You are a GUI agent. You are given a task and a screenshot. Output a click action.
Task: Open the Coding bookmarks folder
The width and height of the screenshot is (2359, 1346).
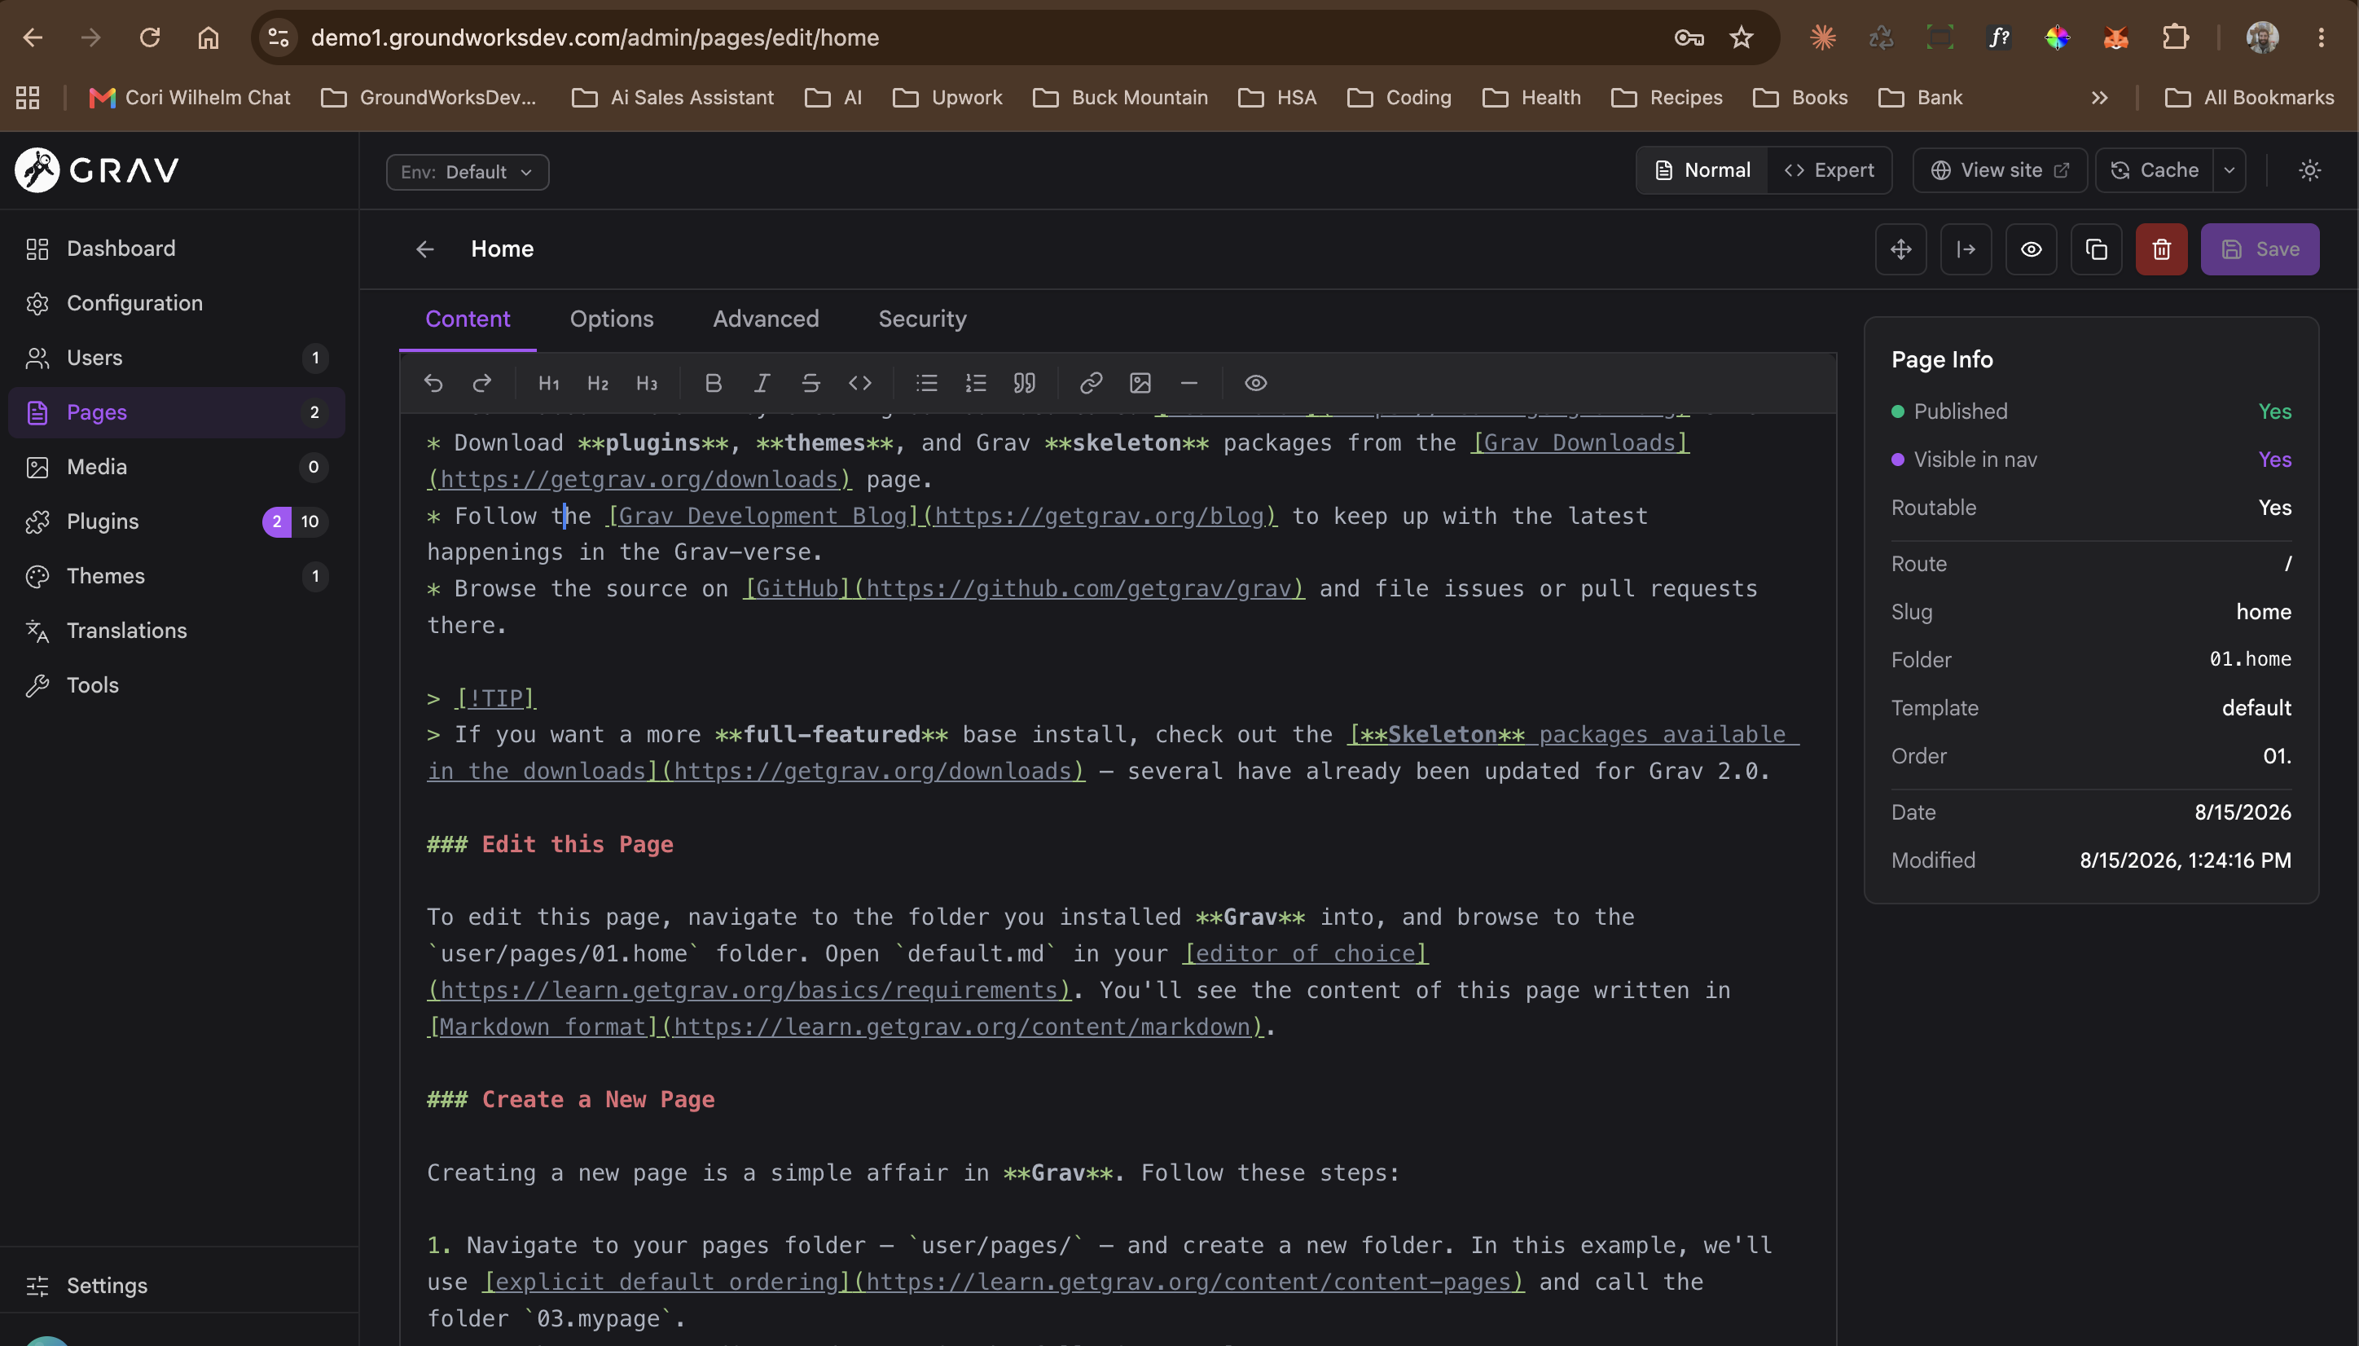point(1399,97)
